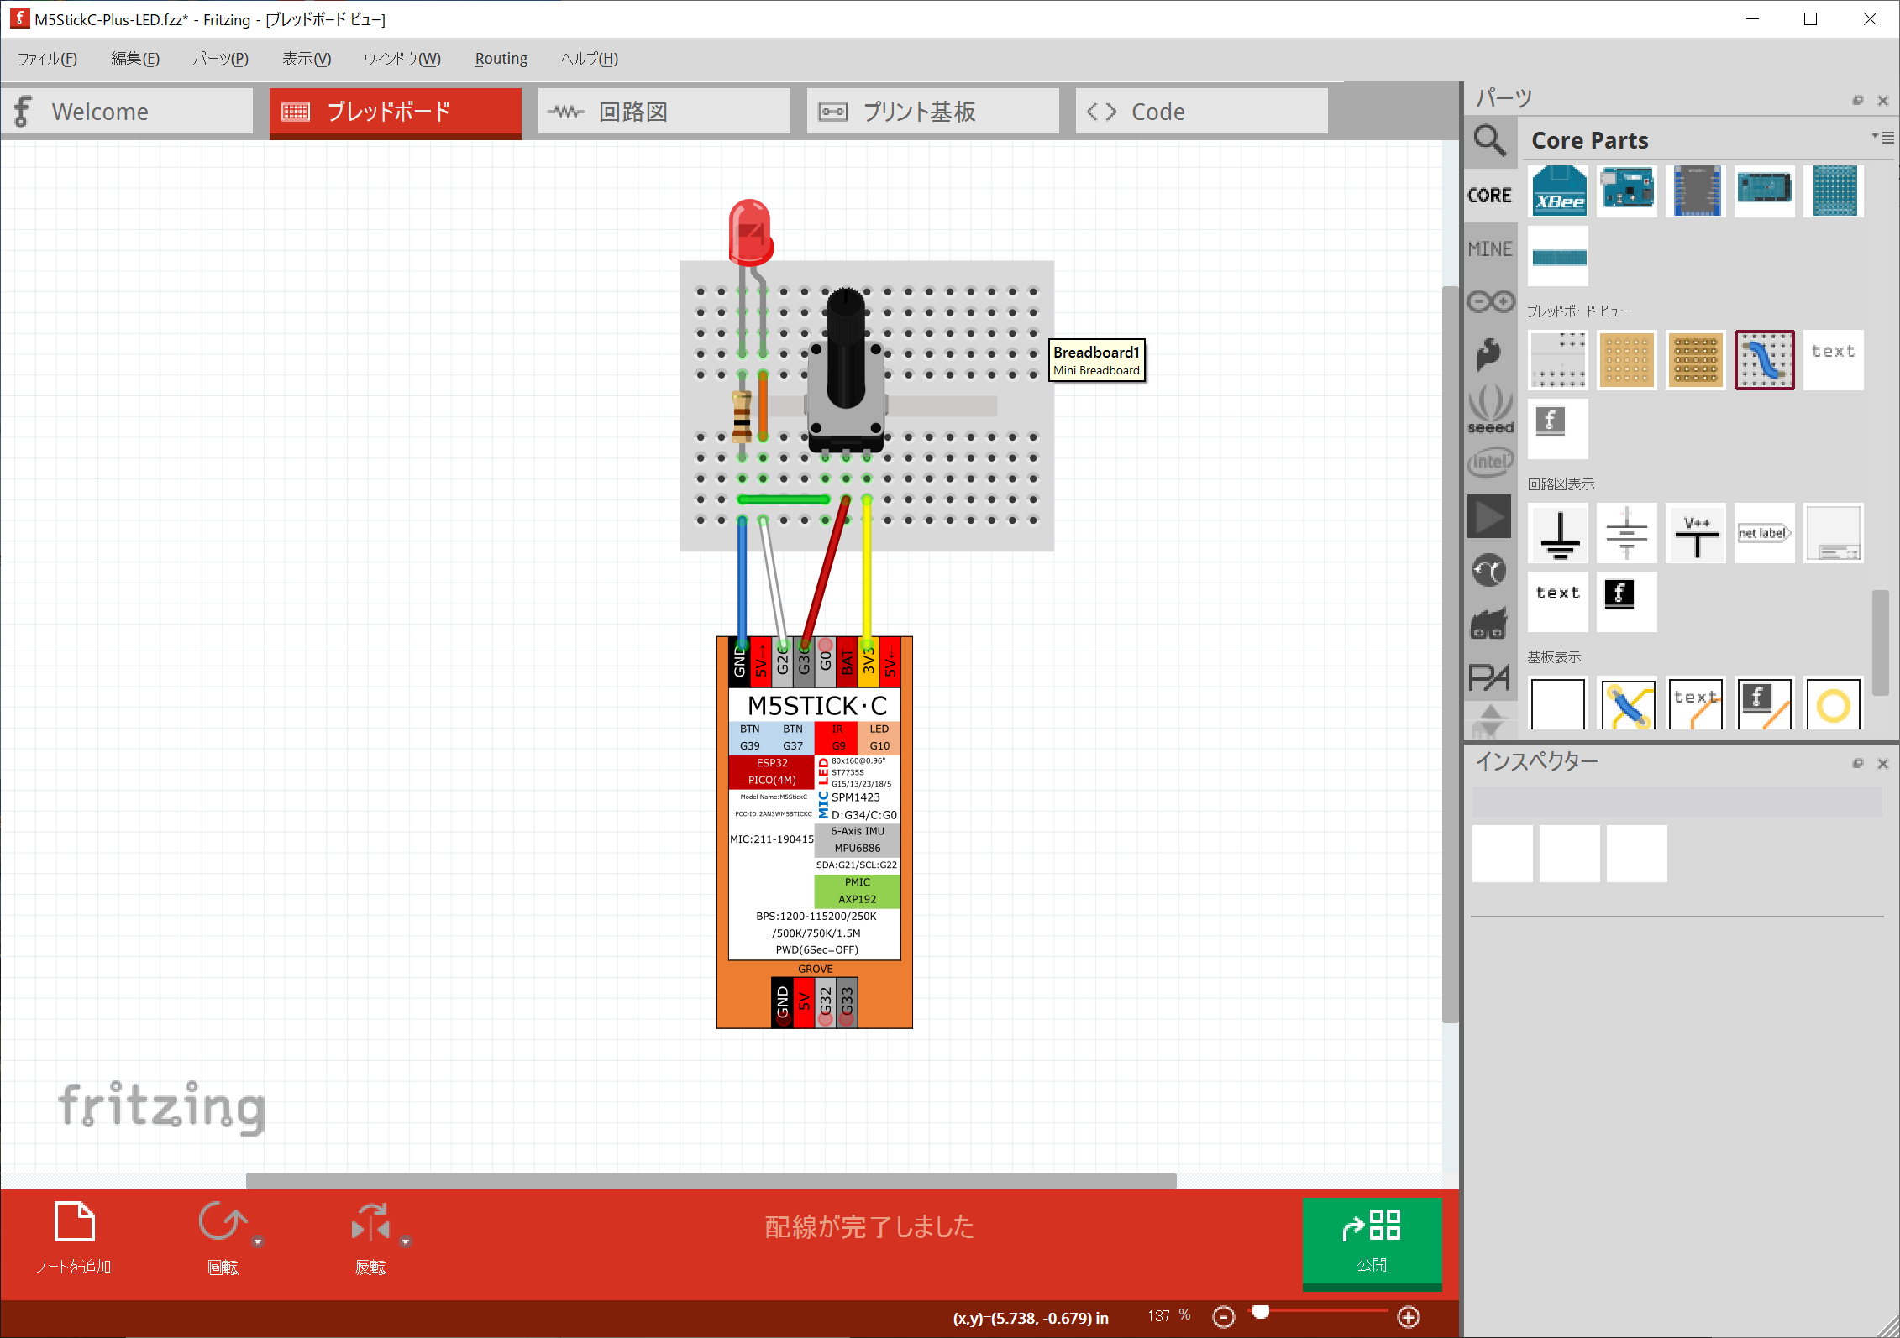Switch to the 回路図 schematic tab
1900x1338 pixels.
pyautogui.click(x=664, y=111)
